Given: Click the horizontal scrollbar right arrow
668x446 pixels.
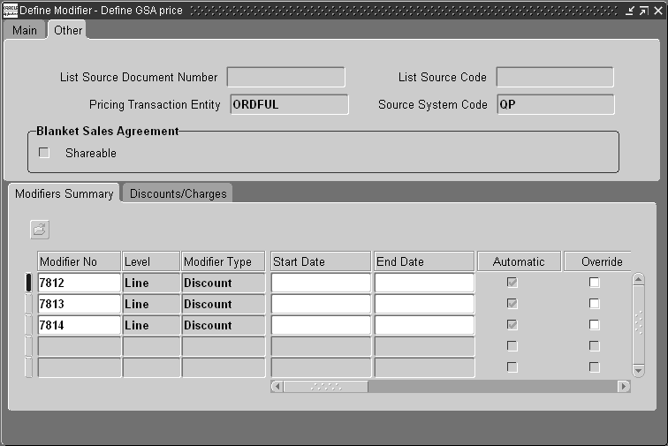Looking at the screenshot, I should [624, 386].
